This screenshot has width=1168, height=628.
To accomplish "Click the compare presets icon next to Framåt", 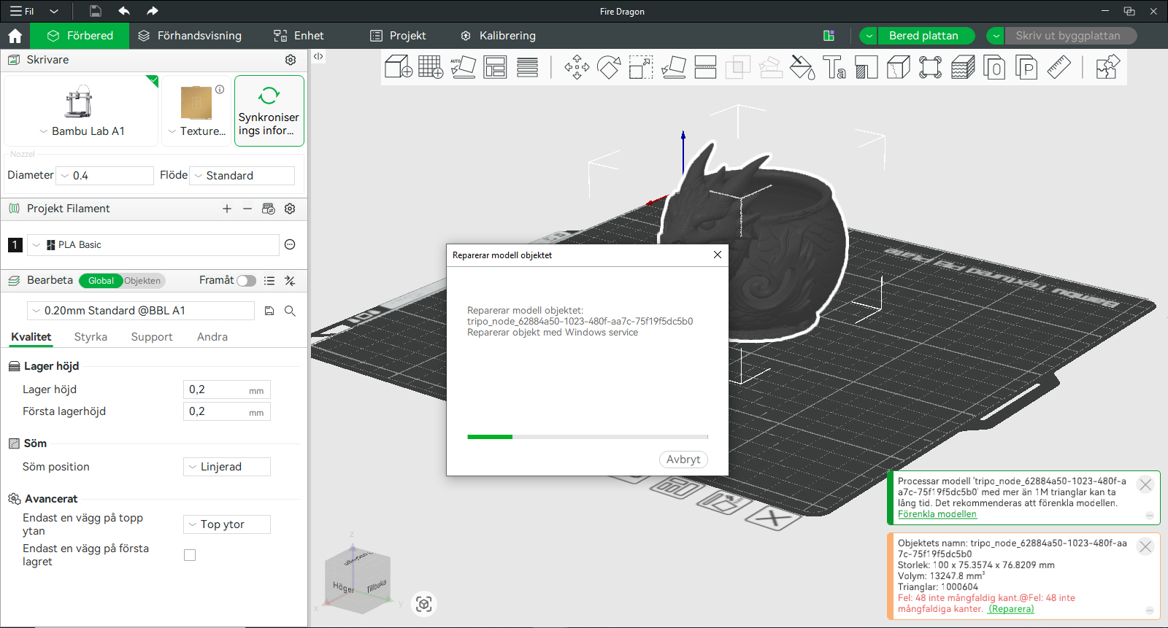I will coord(290,281).
